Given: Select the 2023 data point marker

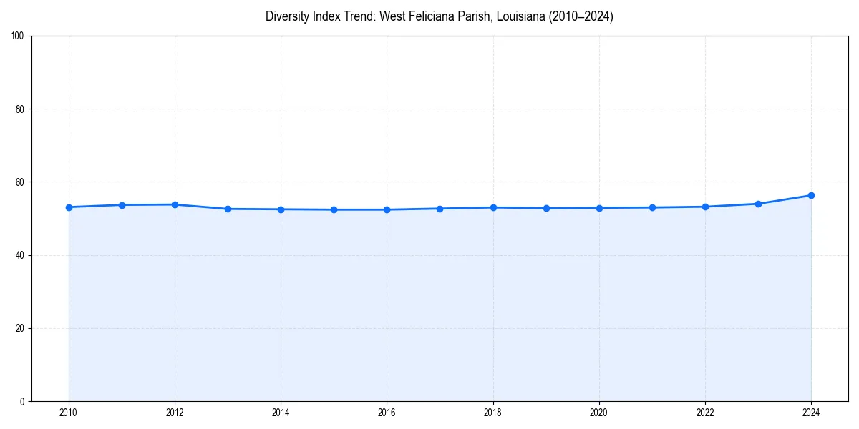Looking at the screenshot, I should point(757,203).
